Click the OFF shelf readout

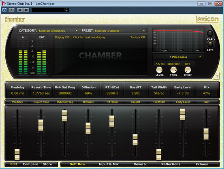pyautogui.click(x=188, y=64)
